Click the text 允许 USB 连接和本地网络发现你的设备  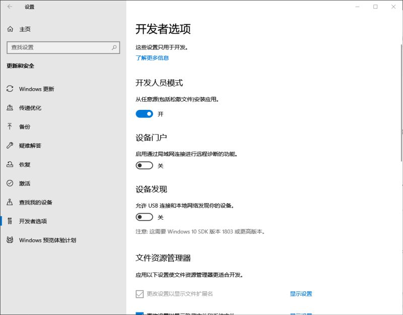click(184, 206)
